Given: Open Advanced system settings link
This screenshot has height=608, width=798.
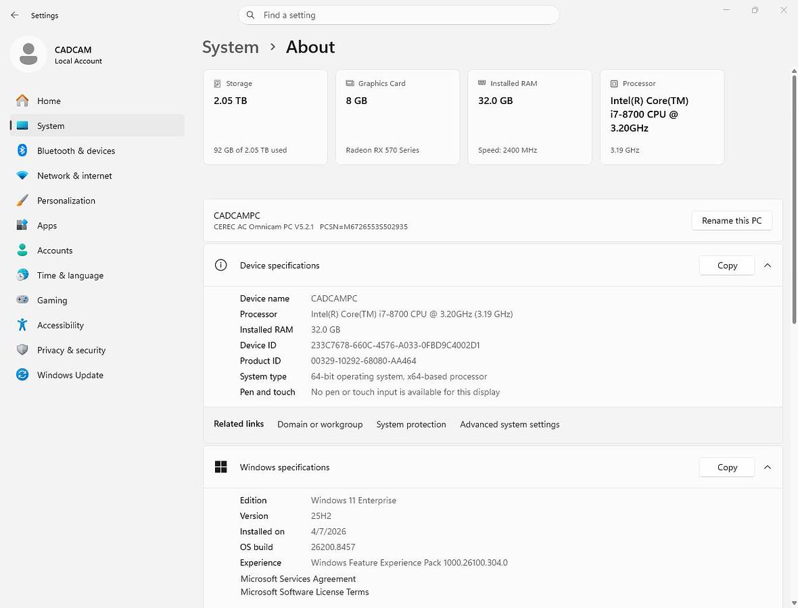Looking at the screenshot, I should click(x=509, y=424).
